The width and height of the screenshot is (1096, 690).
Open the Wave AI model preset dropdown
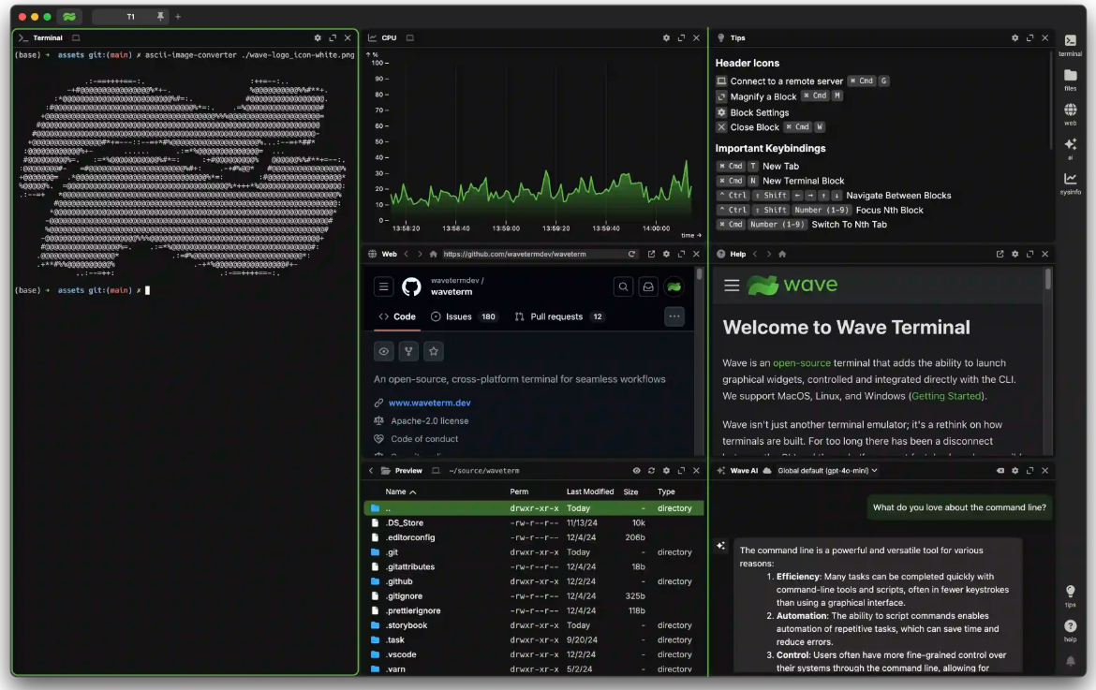(x=827, y=471)
